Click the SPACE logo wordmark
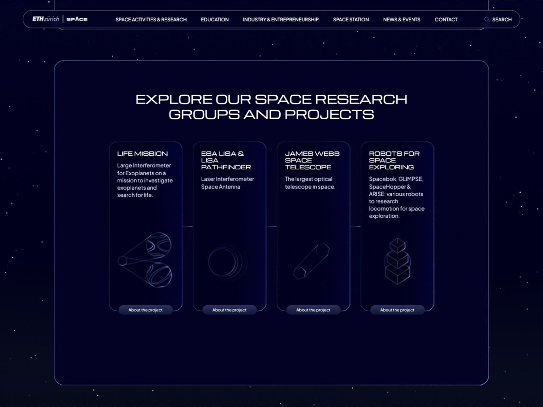The height and width of the screenshot is (407, 543). tap(77, 19)
